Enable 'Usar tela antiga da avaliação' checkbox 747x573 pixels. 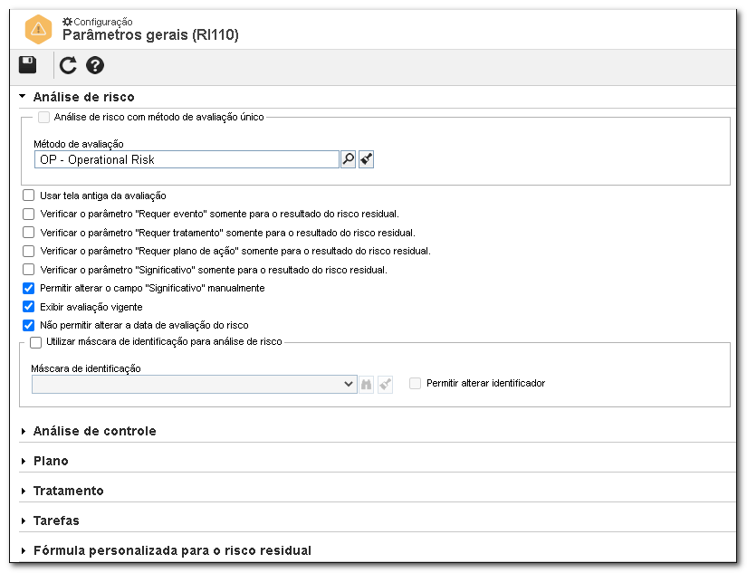click(29, 196)
